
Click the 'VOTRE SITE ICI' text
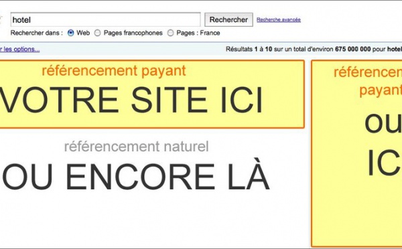coord(131,100)
